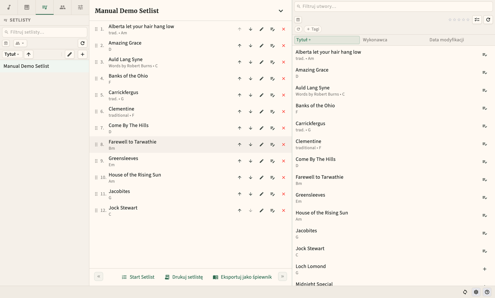Click the Filtruj utwory search field
495x298 pixels.
point(393,6)
